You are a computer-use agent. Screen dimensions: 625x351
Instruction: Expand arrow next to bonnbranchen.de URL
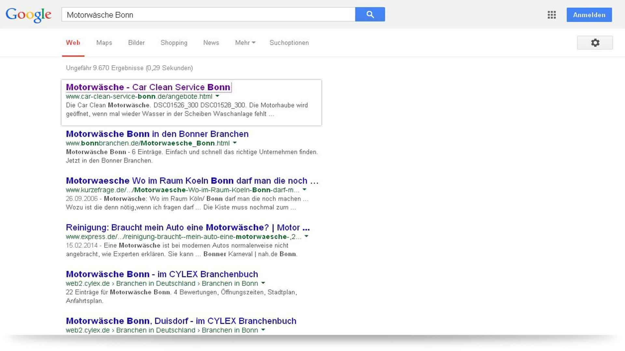coord(235,143)
